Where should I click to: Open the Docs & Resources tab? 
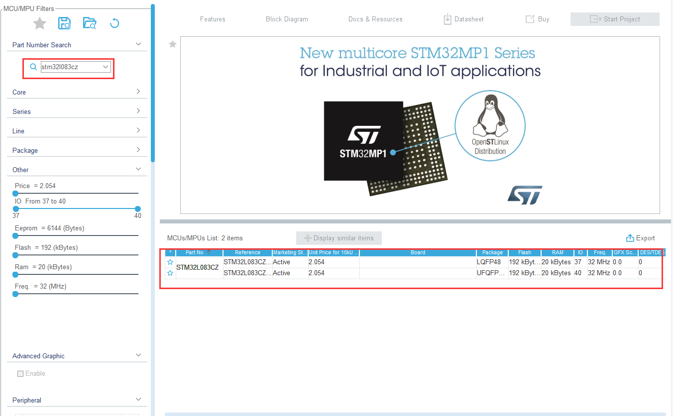(x=375, y=19)
